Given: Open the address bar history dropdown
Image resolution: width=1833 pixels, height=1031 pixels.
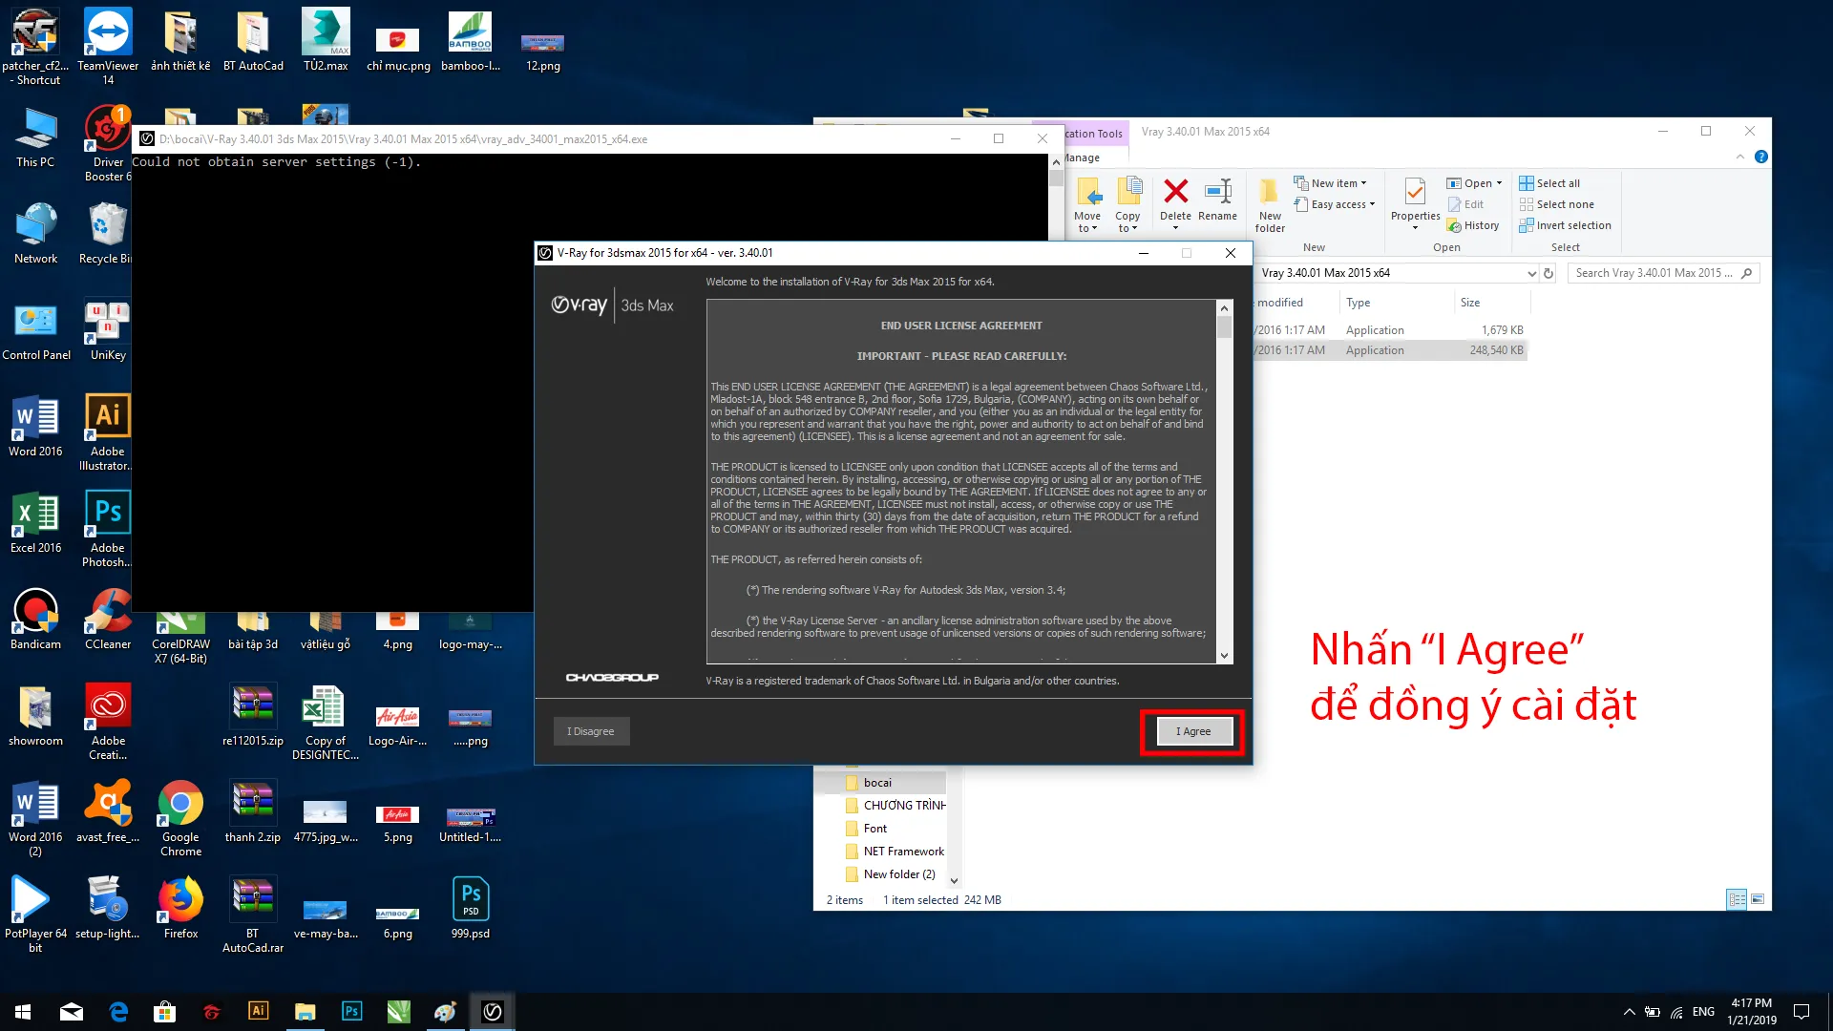Looking at the screenshot, I should [x=1531, y=273].
